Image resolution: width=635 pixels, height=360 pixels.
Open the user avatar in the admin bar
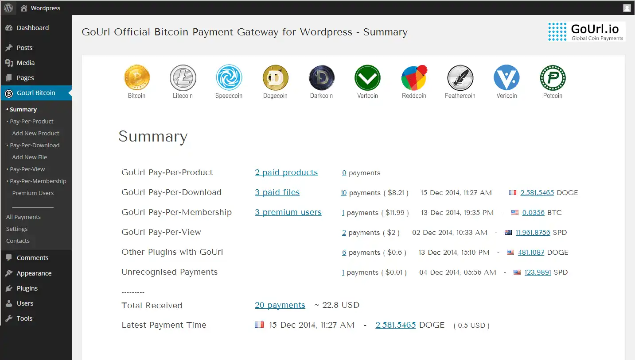point(627,8)
